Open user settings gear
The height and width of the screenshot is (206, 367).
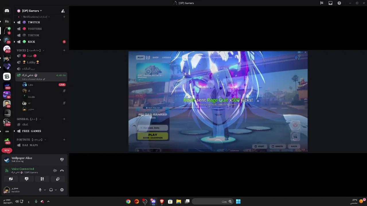pos(62,190)
